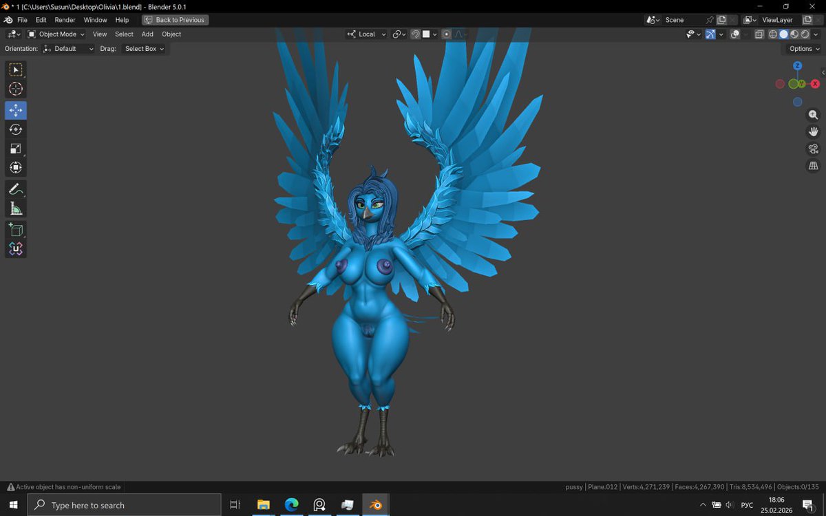Image resolution: width=826 pixels, height=516 pixels.
Task: Pin the scene with the pin icon
Action: pyautogui.click(x=710, y=20)
